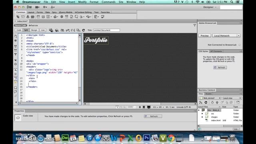Select the index.html document tab
Image resolution: width=256 pixels, height=144 pixels.
(22, 21)
